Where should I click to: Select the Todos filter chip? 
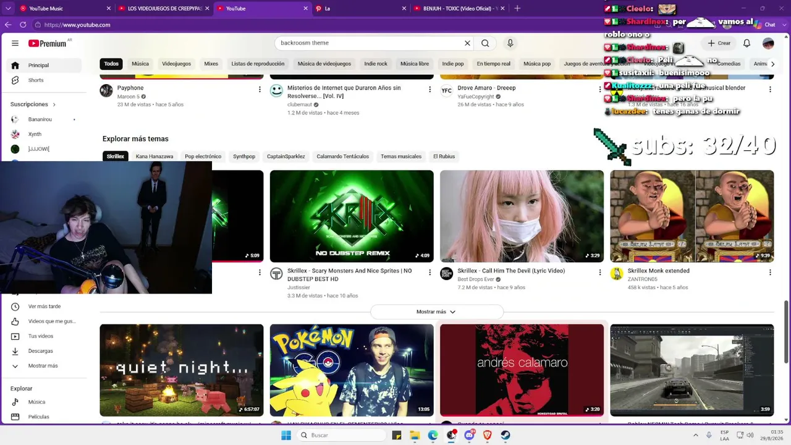(111, 64)
